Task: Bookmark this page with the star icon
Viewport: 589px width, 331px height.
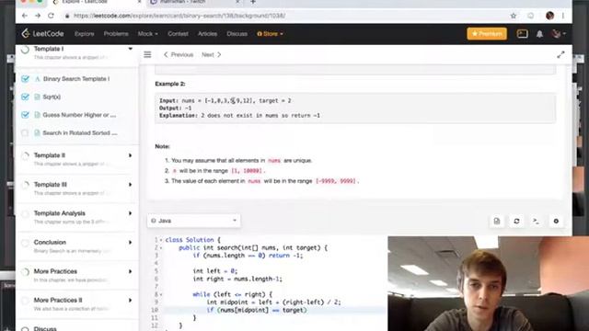Action: click(x=514, y=16)
